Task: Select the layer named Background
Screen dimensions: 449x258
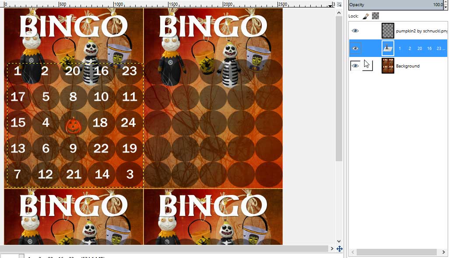Action: pyautogui.click(x=408, y=66)
